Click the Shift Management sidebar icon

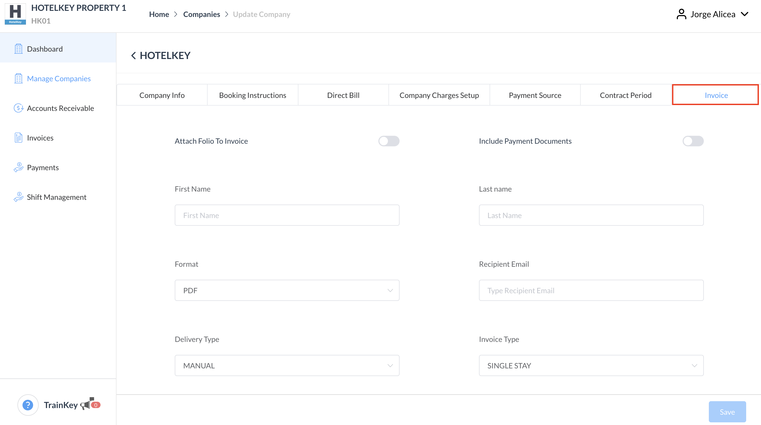pyautogui.click(x=18, y=197)
